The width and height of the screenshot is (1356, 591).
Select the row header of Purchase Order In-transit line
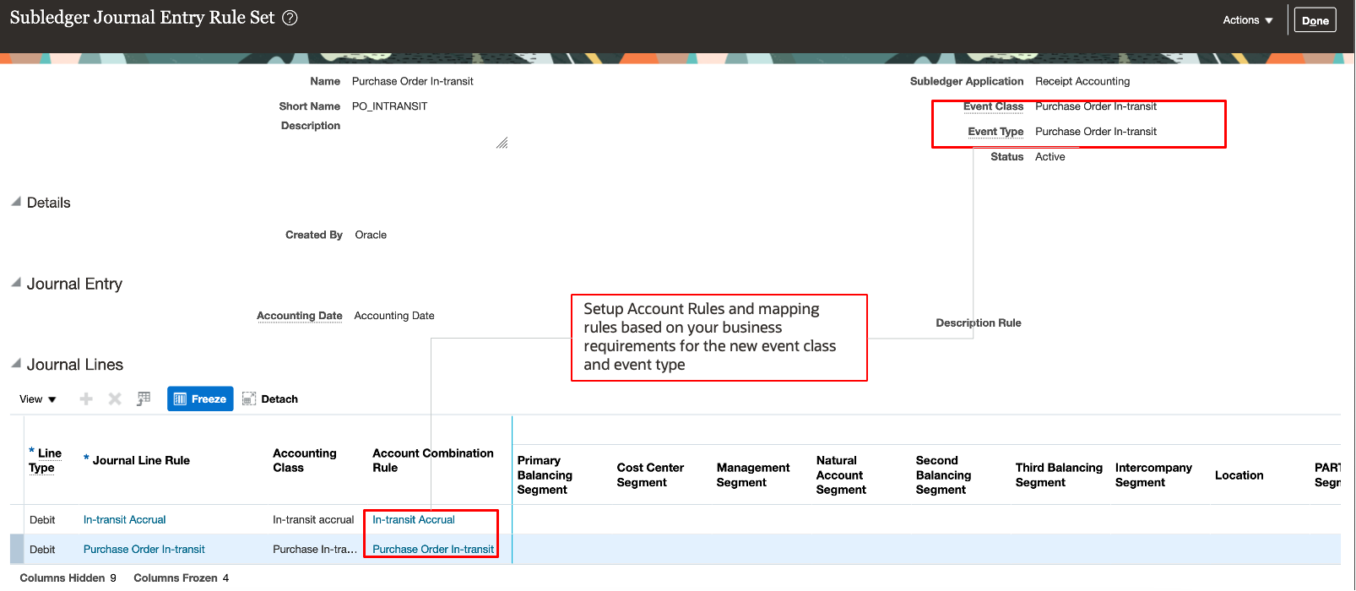pos(17,549)
